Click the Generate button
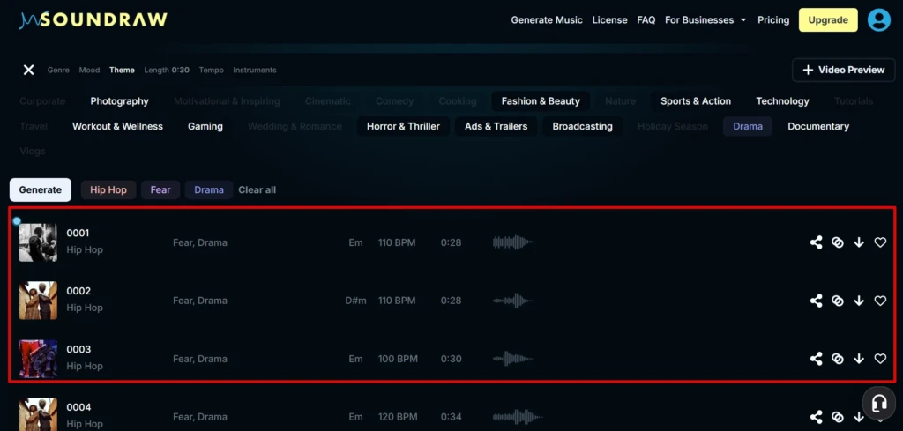Viewport: 903px width, 431px height. tap(41, 189)
